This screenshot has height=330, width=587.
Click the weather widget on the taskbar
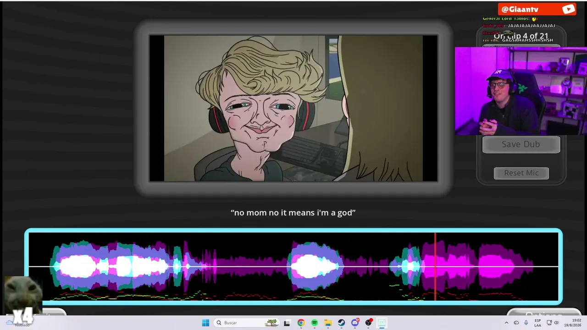[18, 323]
